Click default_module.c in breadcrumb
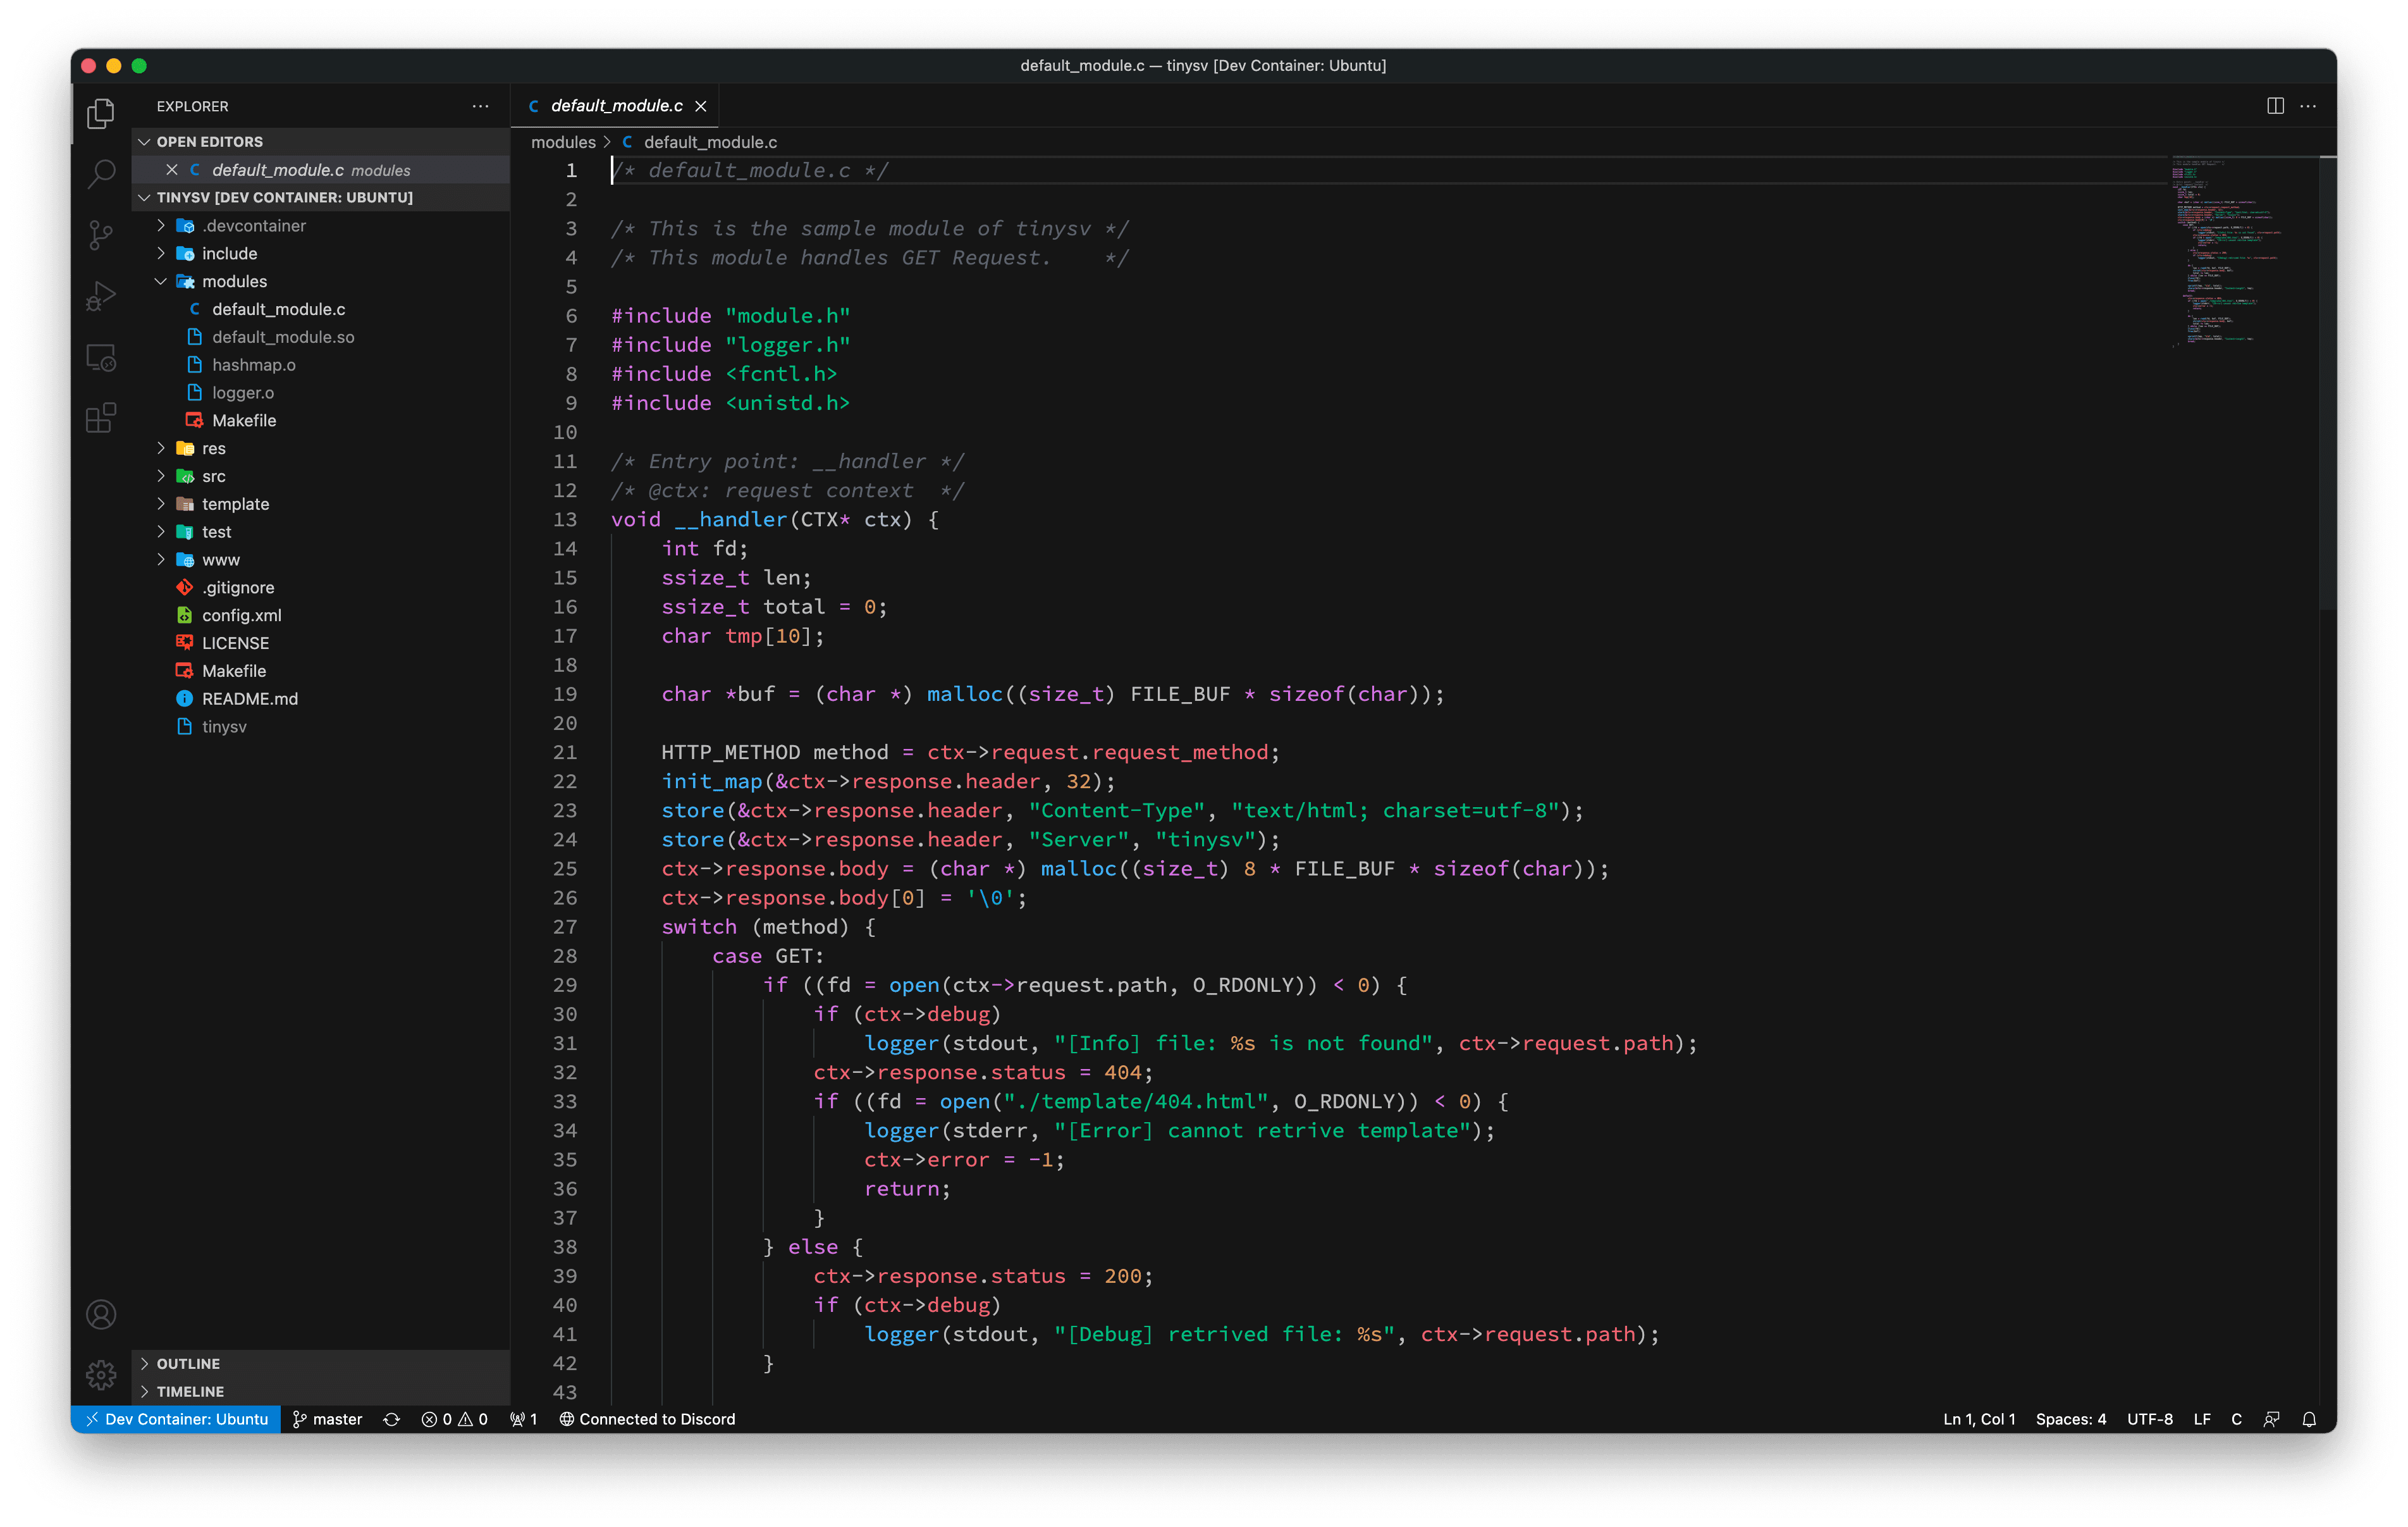Screen dimensions: 2408x1527 [699, 142]
